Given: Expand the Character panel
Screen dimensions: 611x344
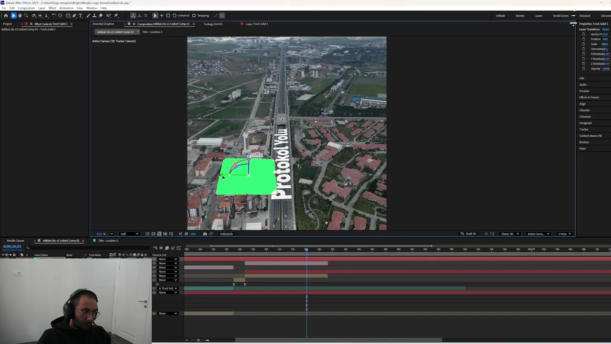Looking at the screenshot, I should tap(585, 117).
